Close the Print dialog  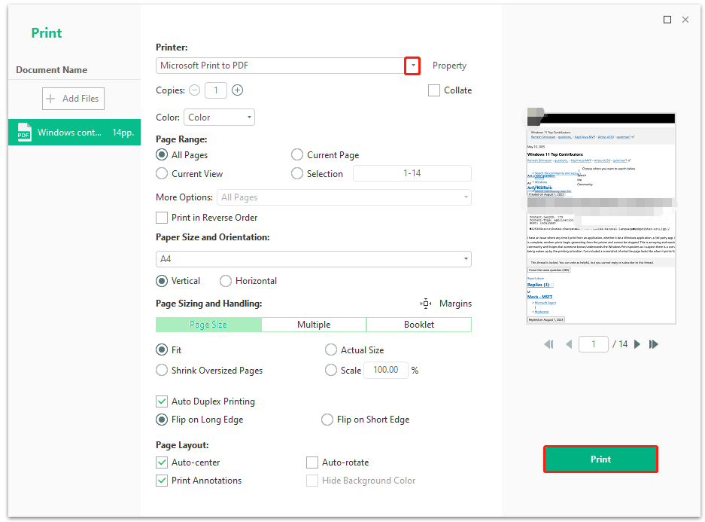pos(685,20)
